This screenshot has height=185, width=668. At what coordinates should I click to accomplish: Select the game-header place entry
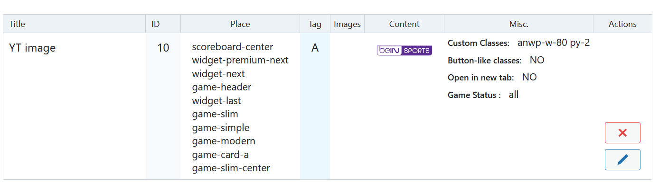222,87
